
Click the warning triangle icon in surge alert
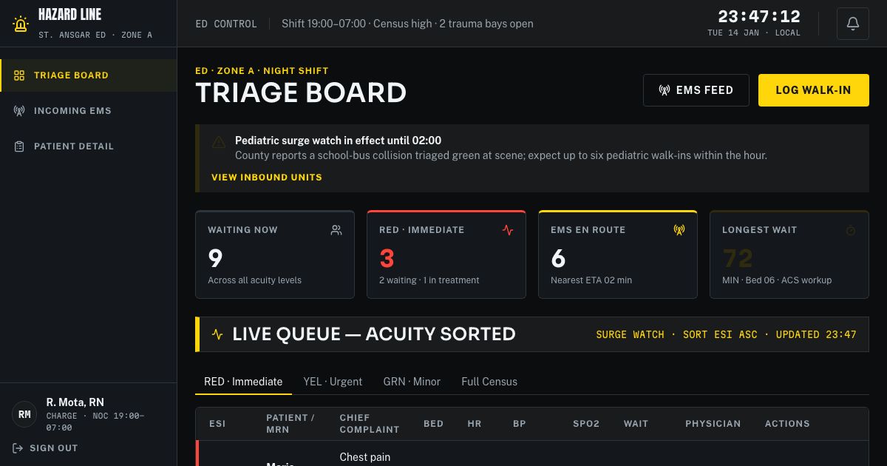pyautogui.click(x=219, y=142)
